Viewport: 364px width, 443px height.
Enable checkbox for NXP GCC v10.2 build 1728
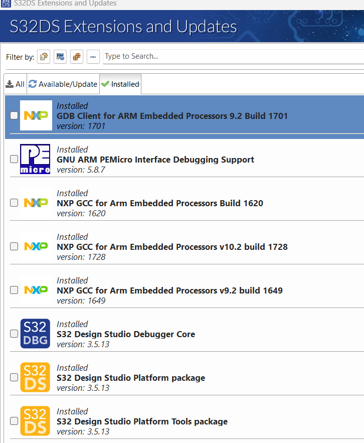click(14, 246)
